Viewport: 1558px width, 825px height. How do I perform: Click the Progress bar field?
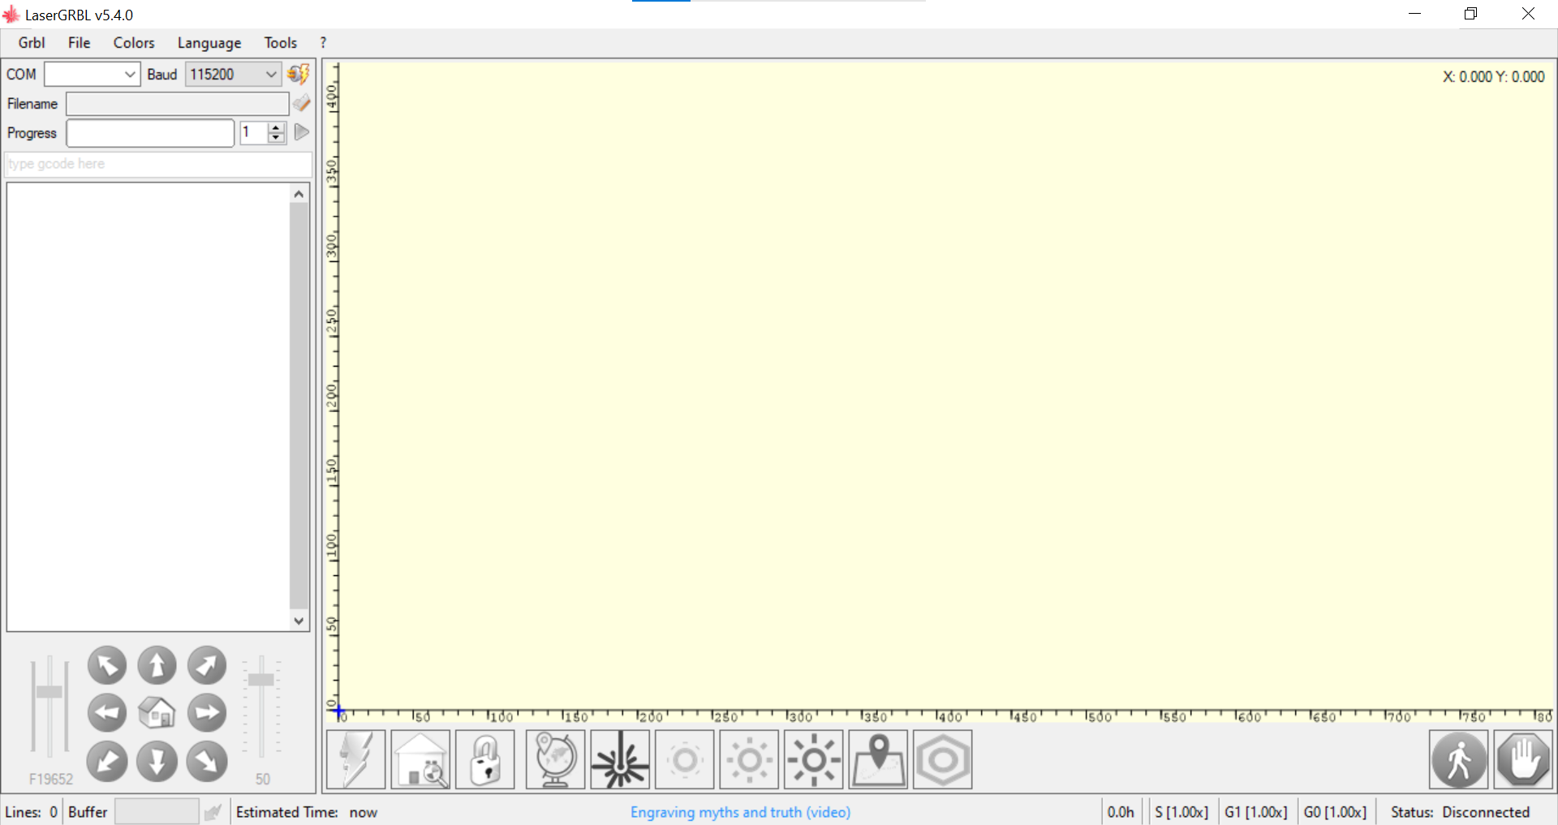tap(150, 133)
